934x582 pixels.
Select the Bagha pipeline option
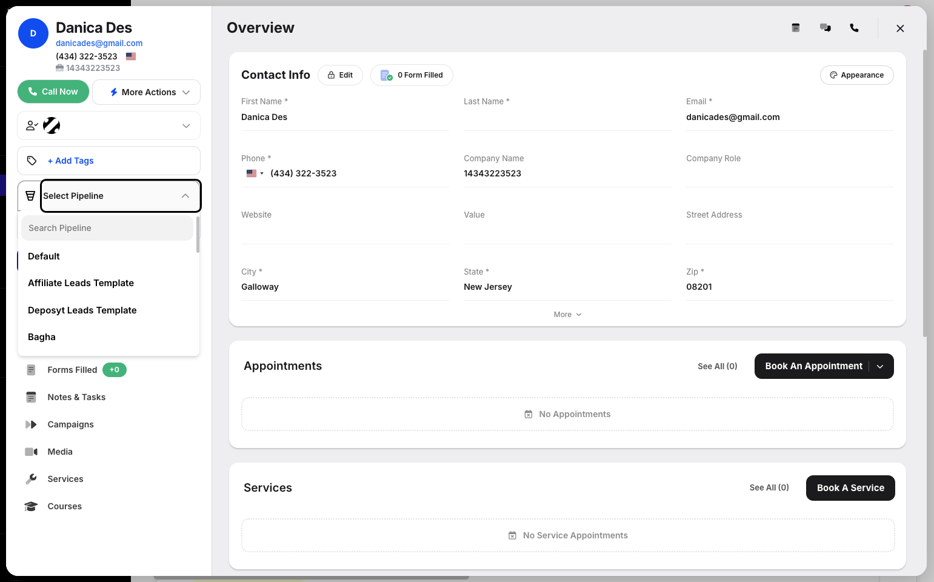[108, 337]
